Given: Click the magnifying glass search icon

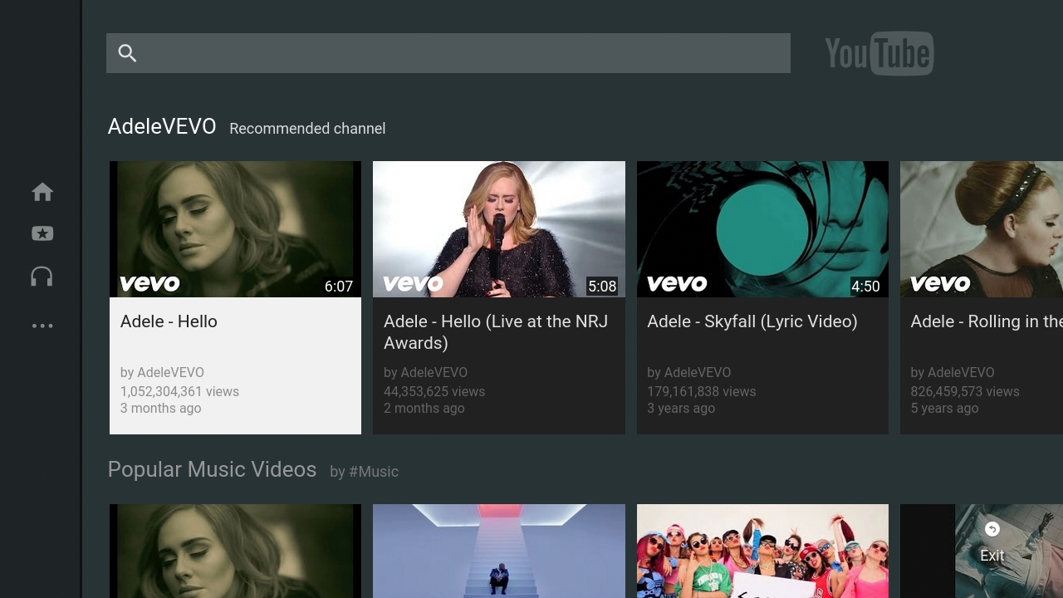Looking at the screenshot, I should pyautogui.click(x=127, y=53).
